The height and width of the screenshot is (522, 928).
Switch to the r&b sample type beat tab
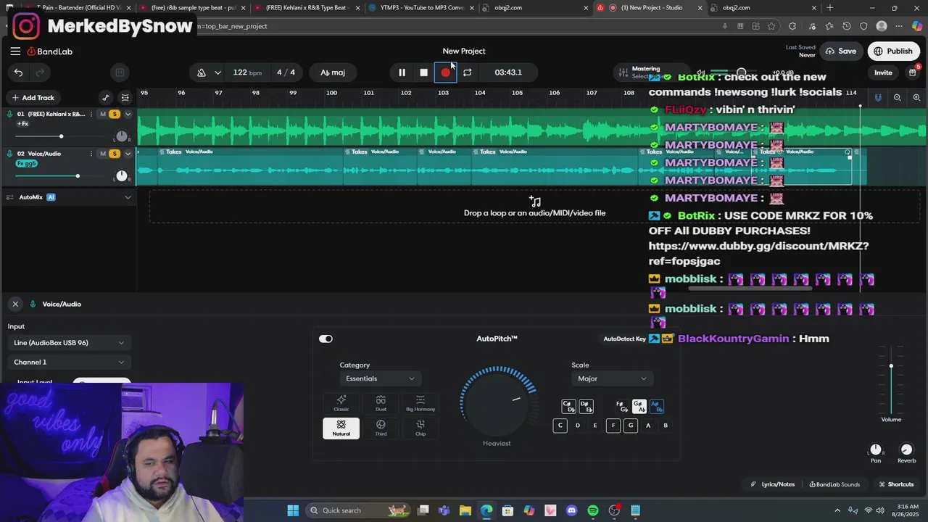(x=192, y=8)
